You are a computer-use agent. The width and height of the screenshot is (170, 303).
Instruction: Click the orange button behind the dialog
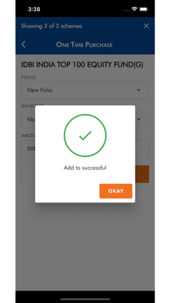pos(142,174)
